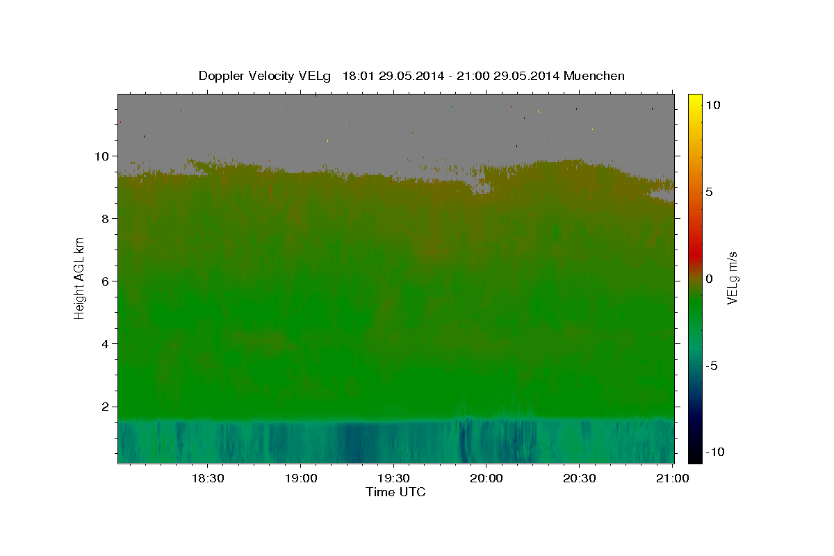Screen dimensions: 834x556
Task: Click the black bottom of the color bar
Action: 695,457
